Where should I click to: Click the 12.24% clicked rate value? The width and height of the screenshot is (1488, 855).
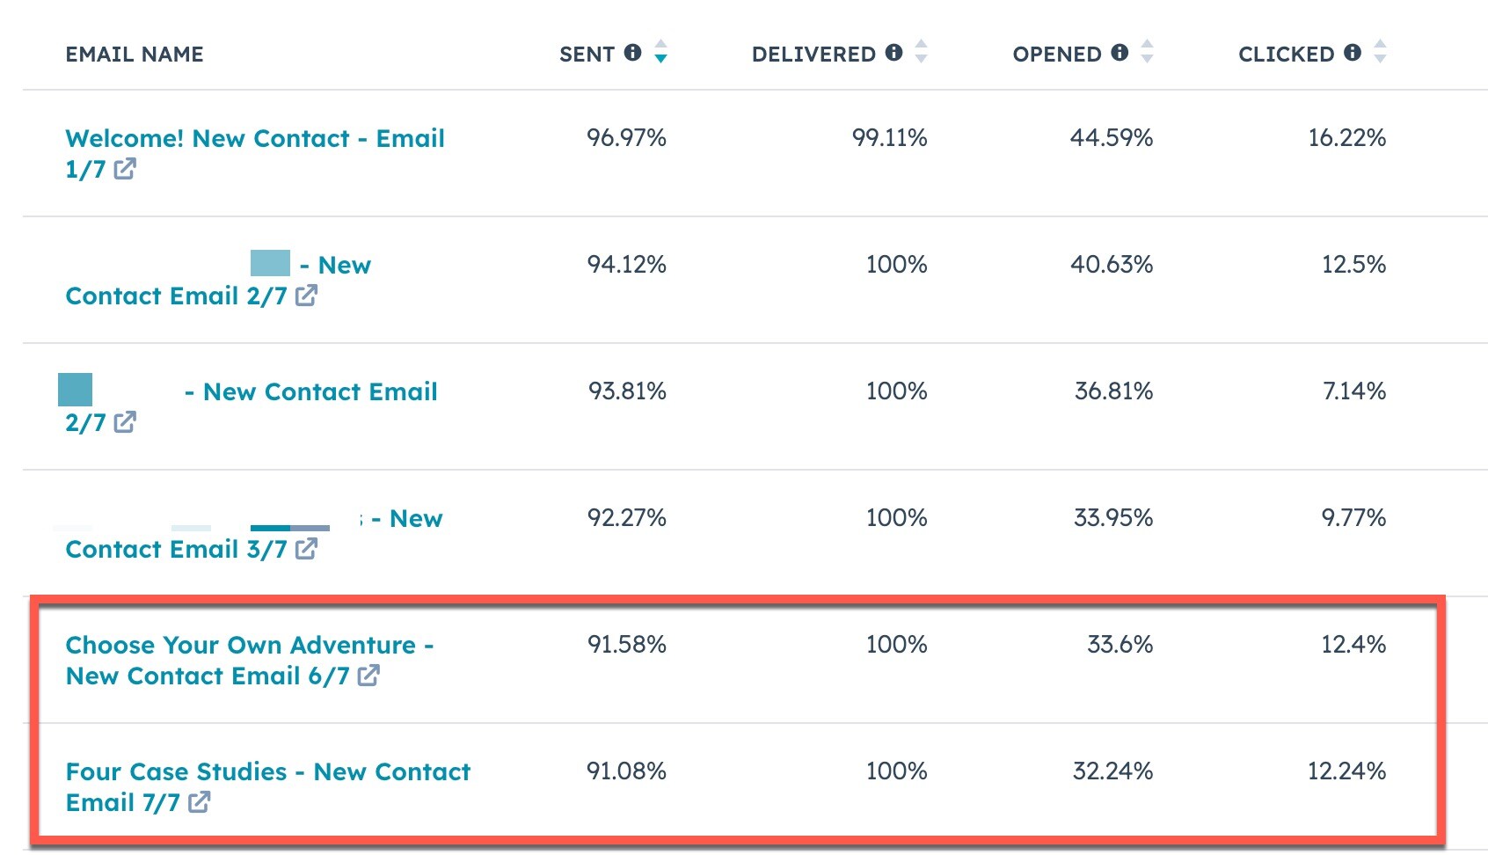[x=1346, y=771]
